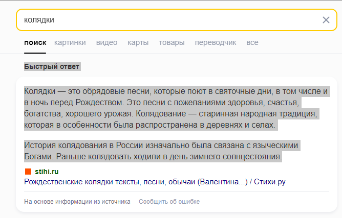Screen dimensions: 342x218
Task: Open the 'видео' tab
Action: 106,42
